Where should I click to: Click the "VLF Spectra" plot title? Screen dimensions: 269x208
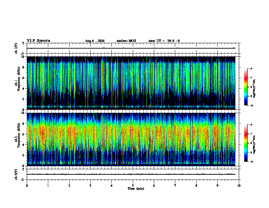pos(38,41)
